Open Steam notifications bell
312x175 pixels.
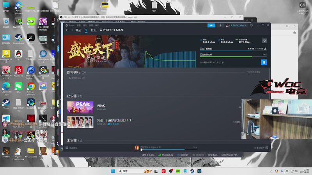(220, 25)
